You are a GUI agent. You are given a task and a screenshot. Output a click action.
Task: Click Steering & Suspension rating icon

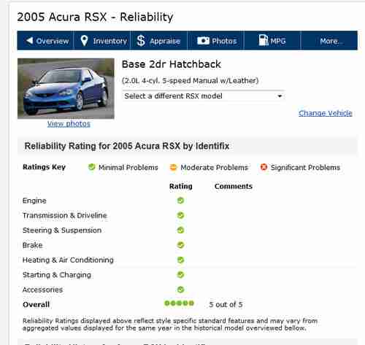[x=180, y=230]
